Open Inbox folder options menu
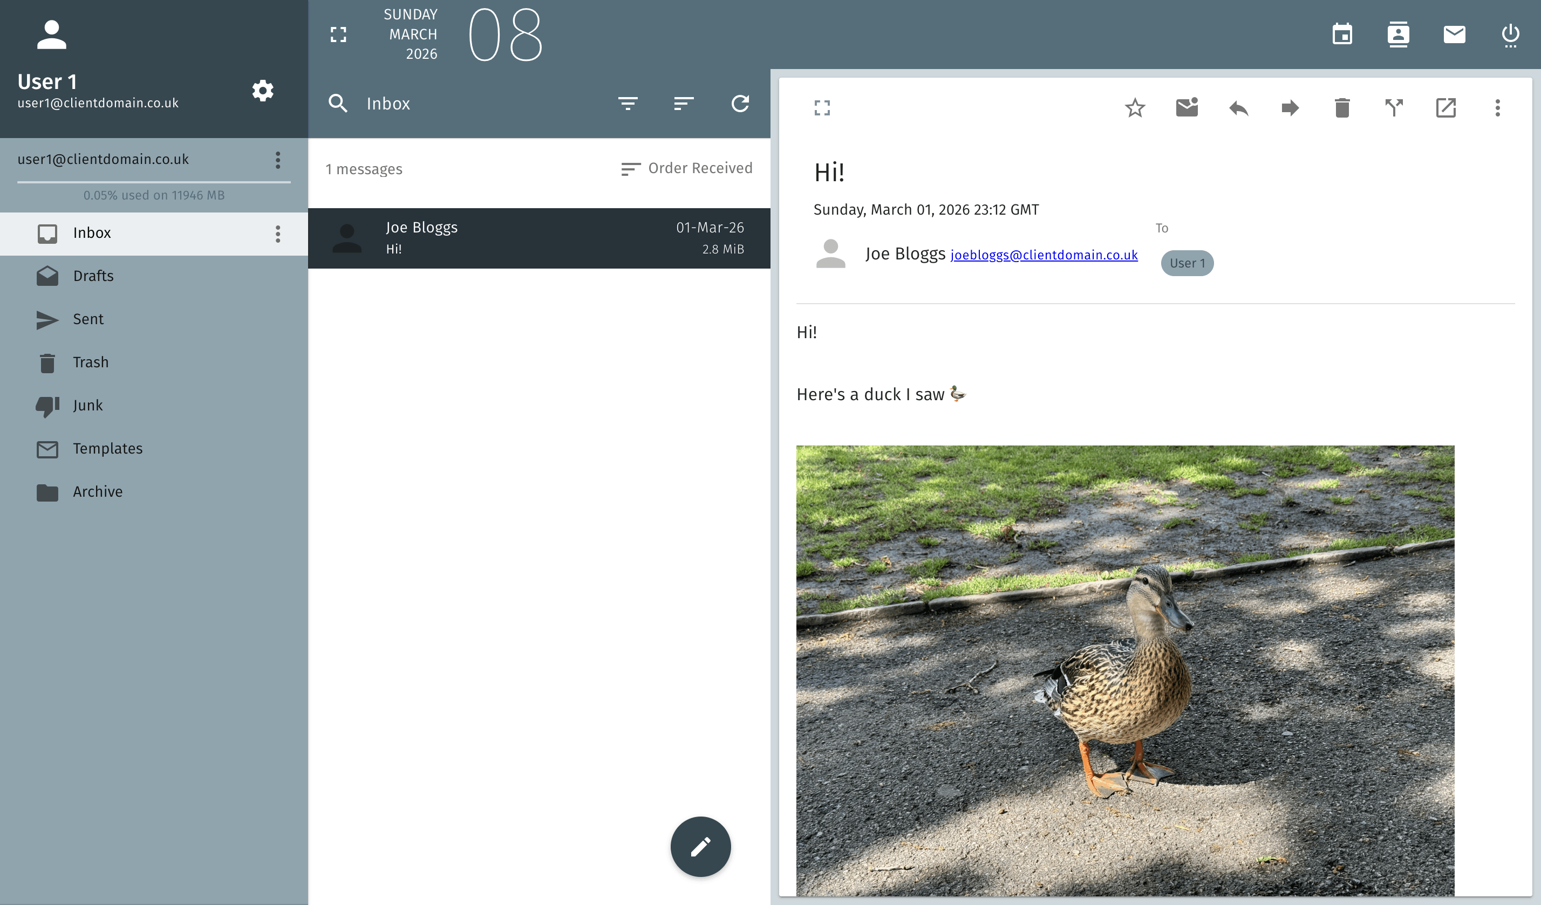Screen dimensions: 1541x905 278,234
